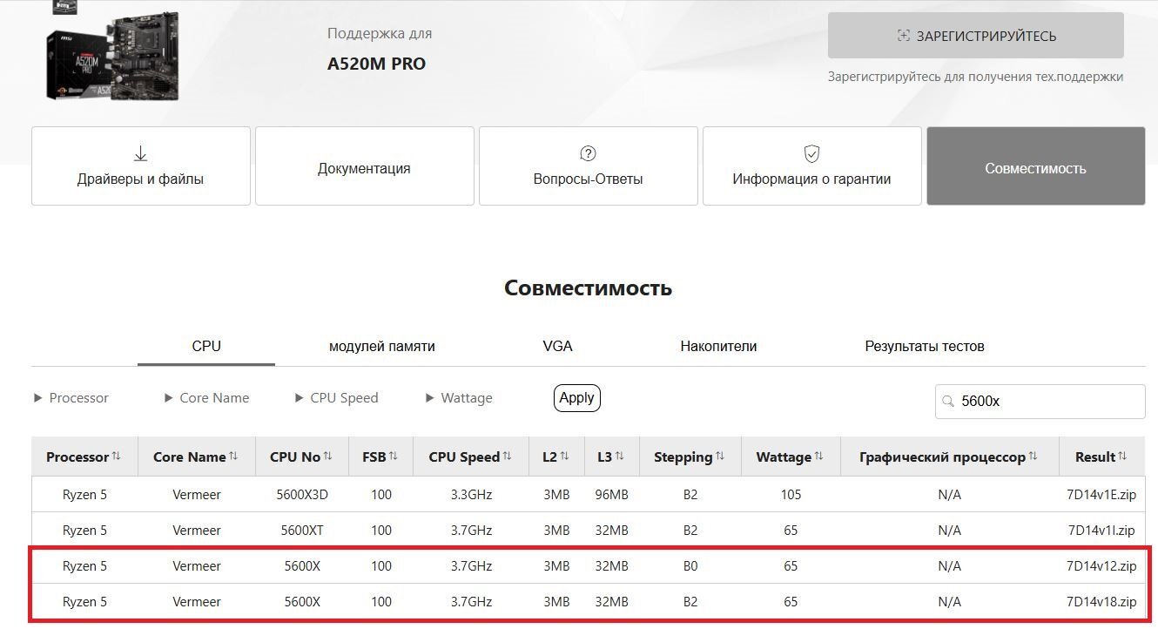The image size is (1158, 629).
Task: Sort table by L3 arrows
Action: 620,457
